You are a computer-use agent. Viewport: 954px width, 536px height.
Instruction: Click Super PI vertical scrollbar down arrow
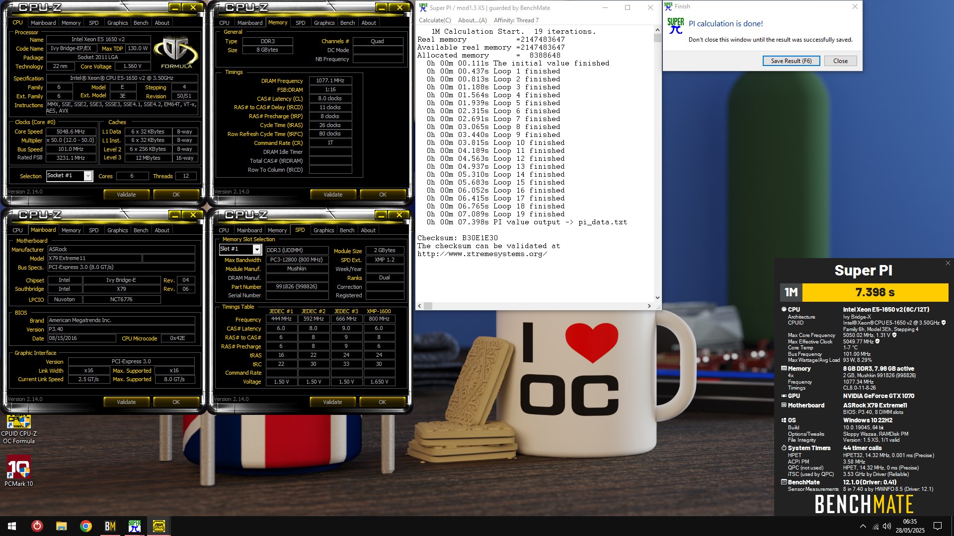(657, 298)
